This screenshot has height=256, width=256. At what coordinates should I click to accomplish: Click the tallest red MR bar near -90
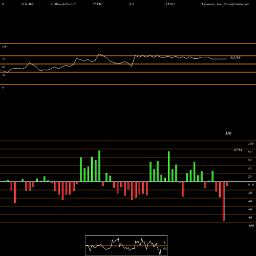224,201
